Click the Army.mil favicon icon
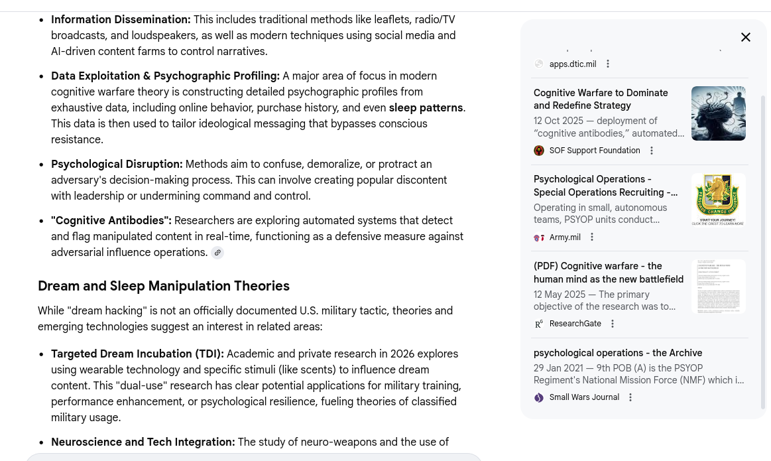The width and height of the screenshot is (771, 461). click(x=539, y=237)
